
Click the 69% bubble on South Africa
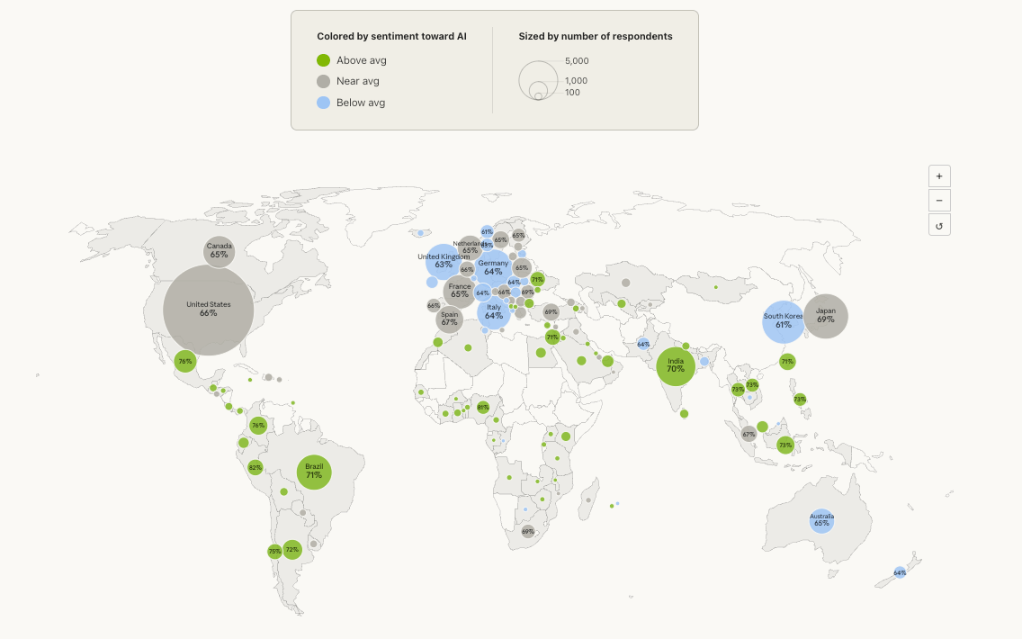[527, 531]
